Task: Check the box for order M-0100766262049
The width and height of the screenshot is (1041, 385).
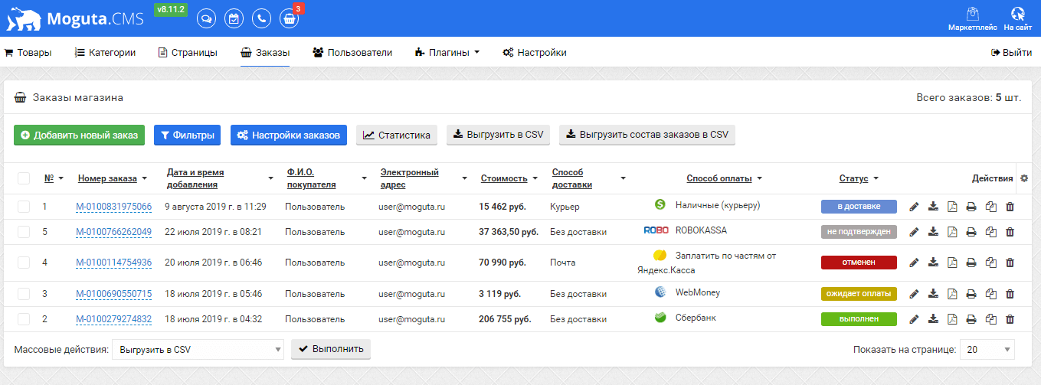Action: click(x=24, y=232)
